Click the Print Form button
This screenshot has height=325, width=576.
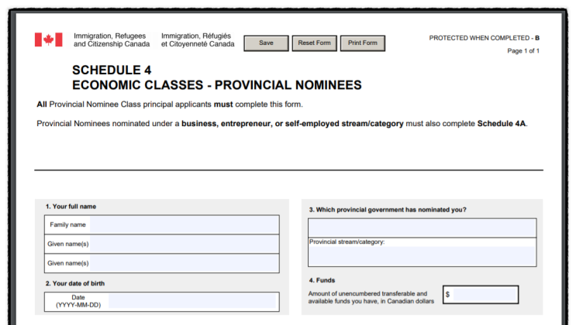click(x=363, y=43)
